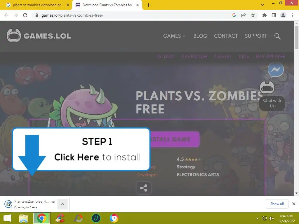Select the ACTION category
This screenshot has height=224, width=299.
click(166, 56)
